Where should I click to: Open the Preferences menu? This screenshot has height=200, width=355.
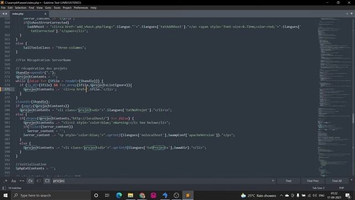(81, 8)
